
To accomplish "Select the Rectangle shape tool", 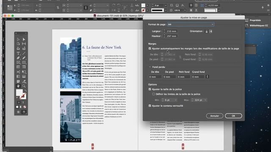I will [x=24, y=62].
